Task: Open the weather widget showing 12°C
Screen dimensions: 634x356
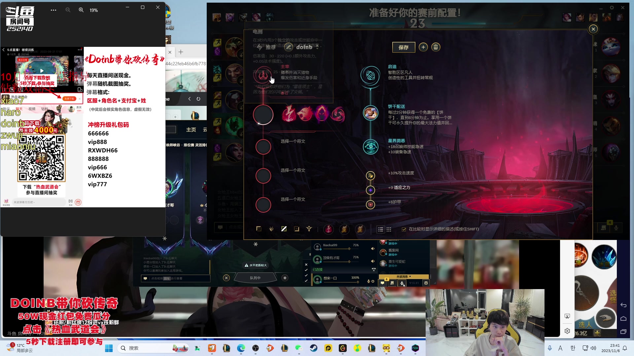Action: point(20,348)
